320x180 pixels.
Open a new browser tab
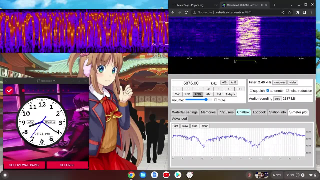pos(274,5)
